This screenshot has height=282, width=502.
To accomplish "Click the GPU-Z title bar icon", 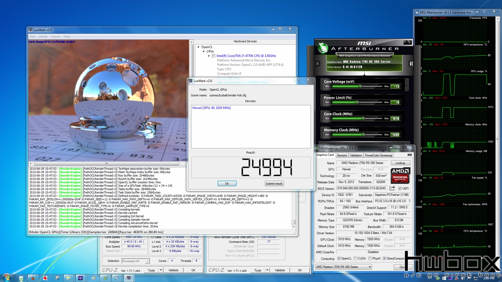I will pos(317,148).
